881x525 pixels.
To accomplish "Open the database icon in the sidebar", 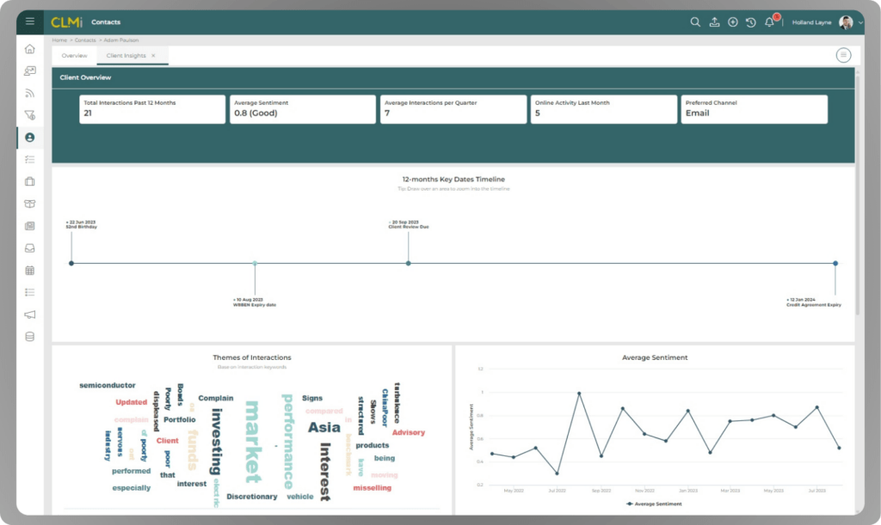I will click(x=30, y=337).
